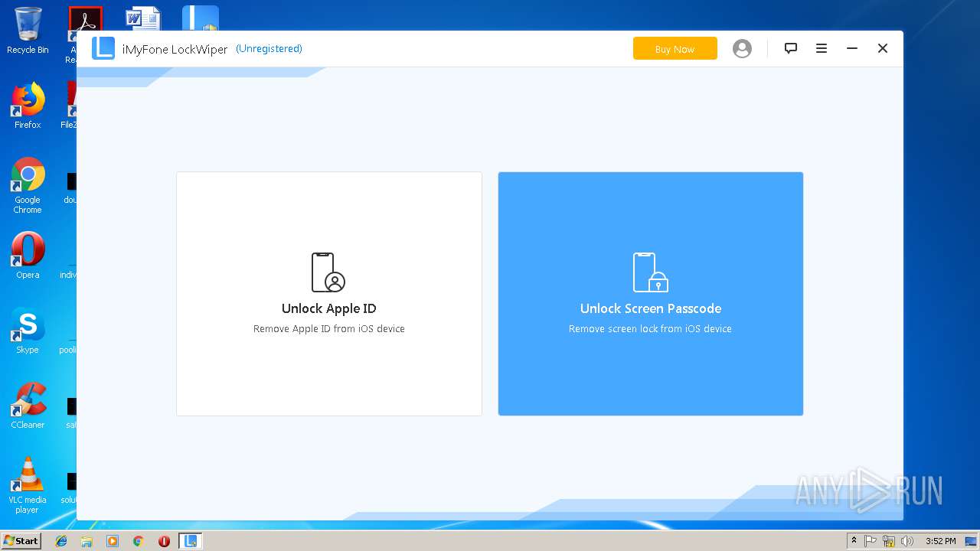
Task: Minimize the LockWiper window
Action: [x=852, y=48]
